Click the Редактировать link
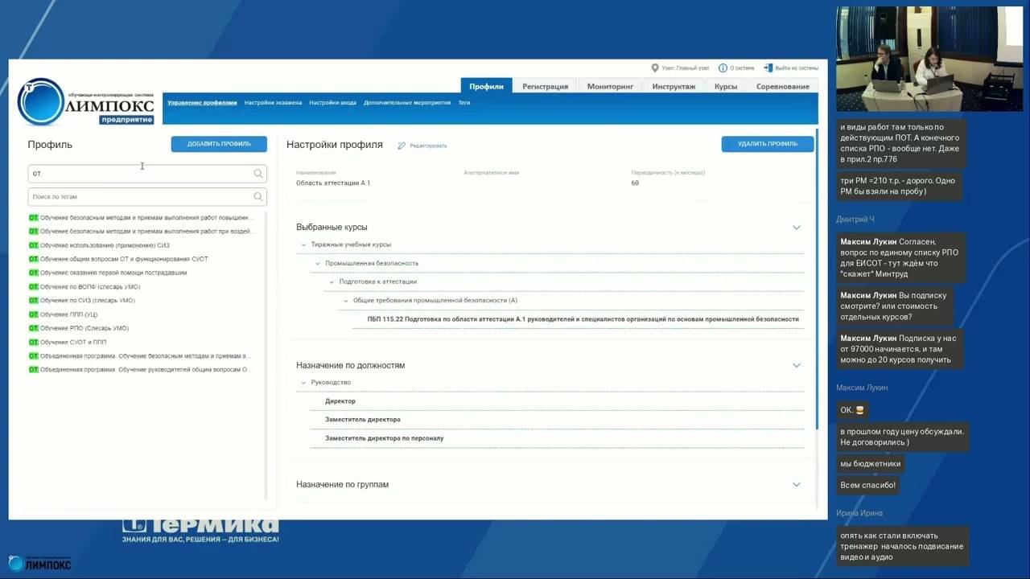Screen dimensions: 1030x579 coord(428,146)
